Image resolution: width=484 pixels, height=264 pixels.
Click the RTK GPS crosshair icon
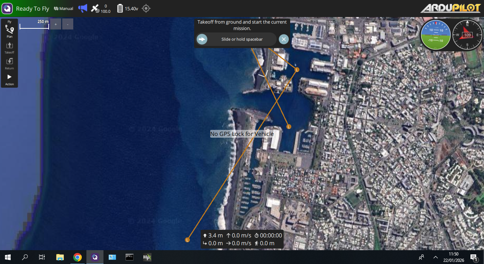click(146, 9)
